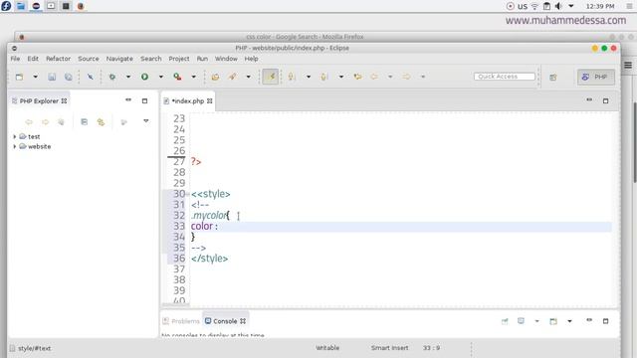Maximize the Console panel

605,321
